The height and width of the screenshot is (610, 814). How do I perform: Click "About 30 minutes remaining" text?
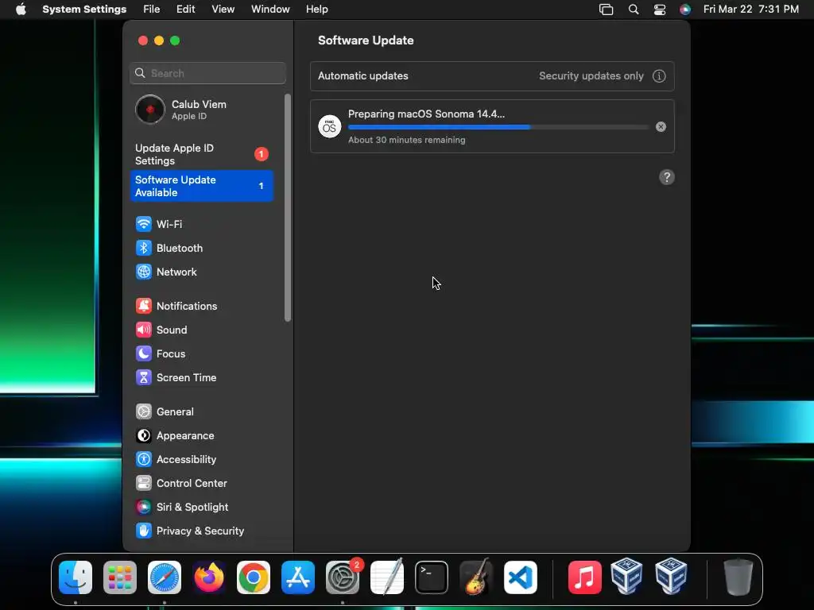(x=406, y=140)
